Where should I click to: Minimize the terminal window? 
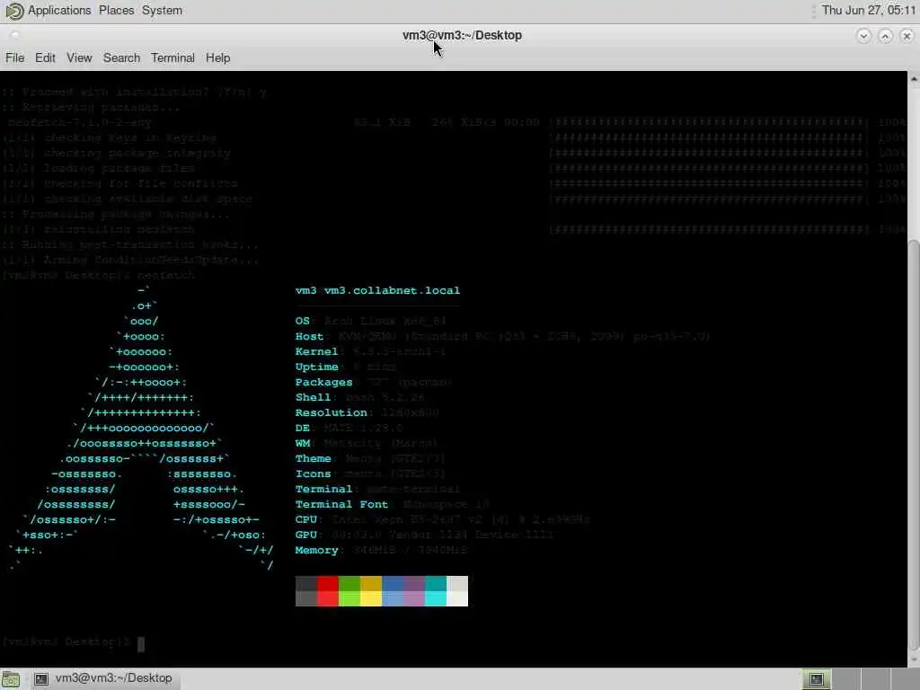click(x=863, y=36)
